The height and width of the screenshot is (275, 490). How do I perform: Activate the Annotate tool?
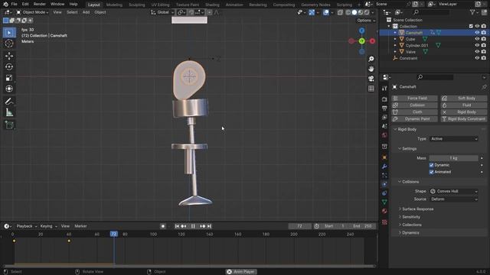pyautogui.click(x=9, y=102)
